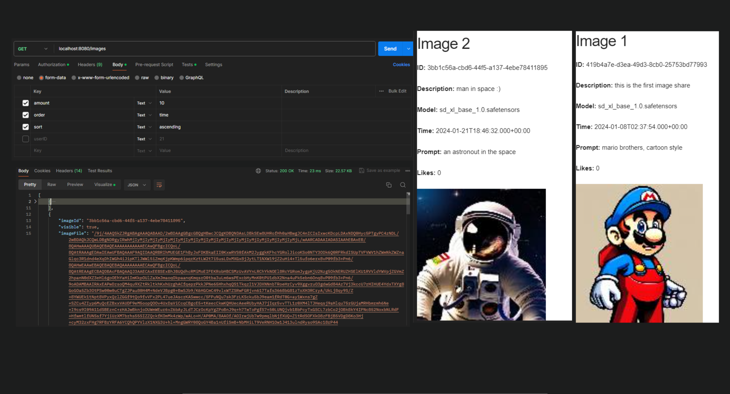Click the sort value field showing ascending

coord(219,127)
